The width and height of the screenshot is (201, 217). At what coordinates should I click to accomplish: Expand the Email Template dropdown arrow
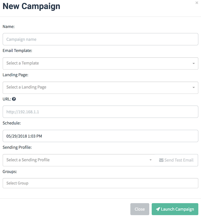193,63
